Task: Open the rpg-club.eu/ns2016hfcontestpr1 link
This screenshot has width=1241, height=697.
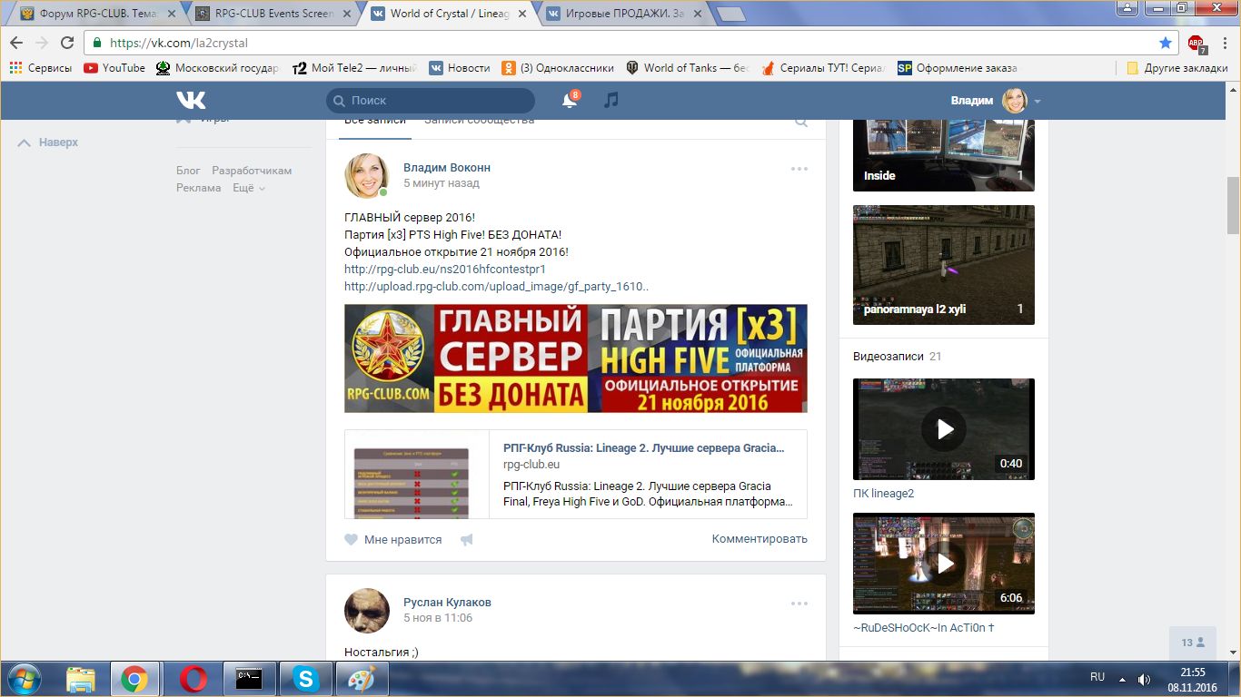Action: (445, 270)
